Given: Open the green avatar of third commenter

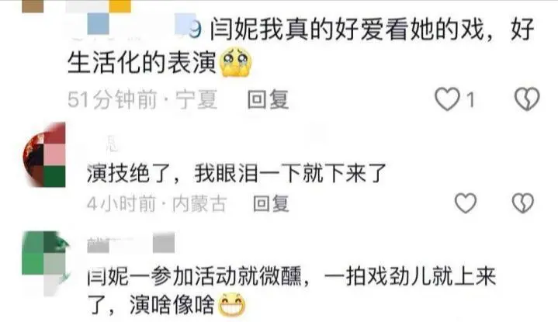Looking at the screenshot, I should [45, 262].
